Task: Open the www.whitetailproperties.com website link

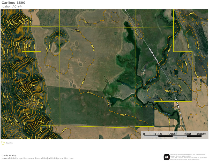Action: [17, 158]
